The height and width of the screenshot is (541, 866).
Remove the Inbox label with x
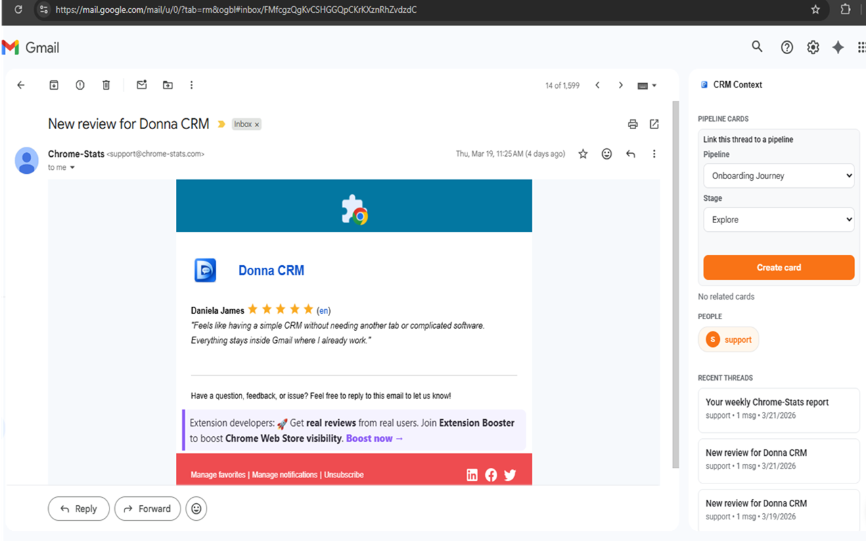[x=257, y=124]
